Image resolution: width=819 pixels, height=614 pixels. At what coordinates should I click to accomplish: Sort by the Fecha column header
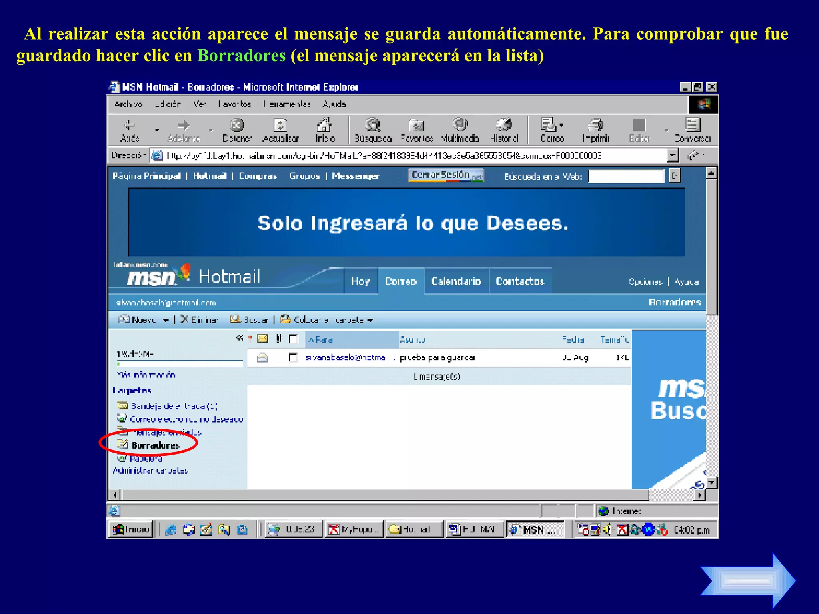tap(573, 339)
